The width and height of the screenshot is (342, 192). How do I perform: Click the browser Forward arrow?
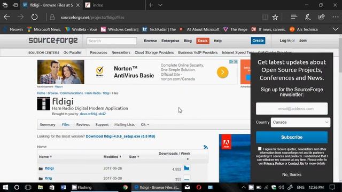[x=20, y=17]
